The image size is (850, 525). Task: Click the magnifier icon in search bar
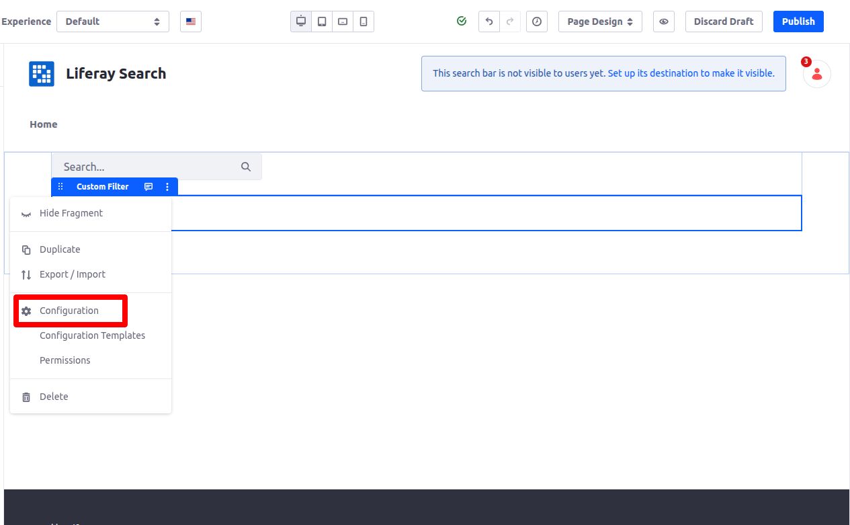click(x=246, y=167)
